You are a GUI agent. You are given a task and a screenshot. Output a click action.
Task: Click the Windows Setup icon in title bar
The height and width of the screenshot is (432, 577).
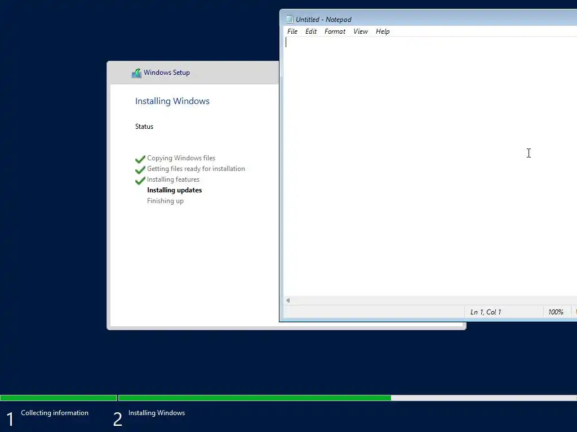136,73
